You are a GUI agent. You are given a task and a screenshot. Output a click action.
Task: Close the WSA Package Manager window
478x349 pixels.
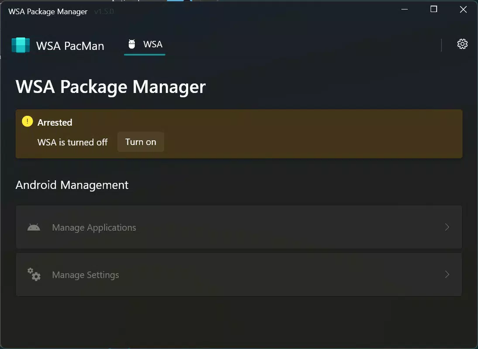pyautogui.click(x=463, y=10)
